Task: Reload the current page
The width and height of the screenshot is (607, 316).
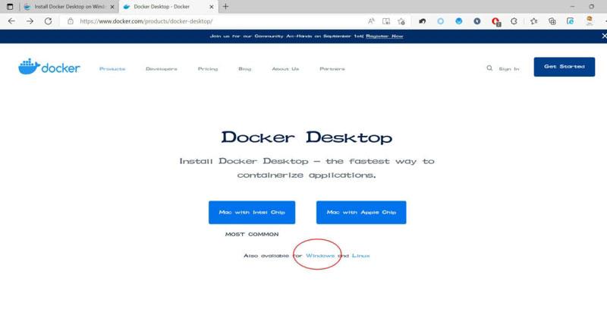Action: 48,21
